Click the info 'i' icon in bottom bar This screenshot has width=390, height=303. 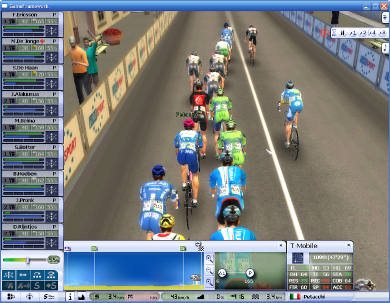[69, 297]
